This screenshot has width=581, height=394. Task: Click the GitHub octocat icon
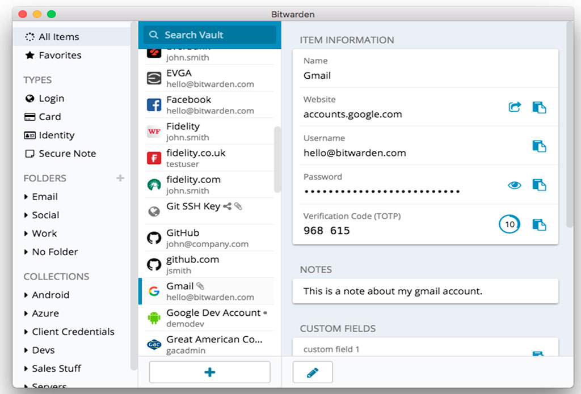154,238
